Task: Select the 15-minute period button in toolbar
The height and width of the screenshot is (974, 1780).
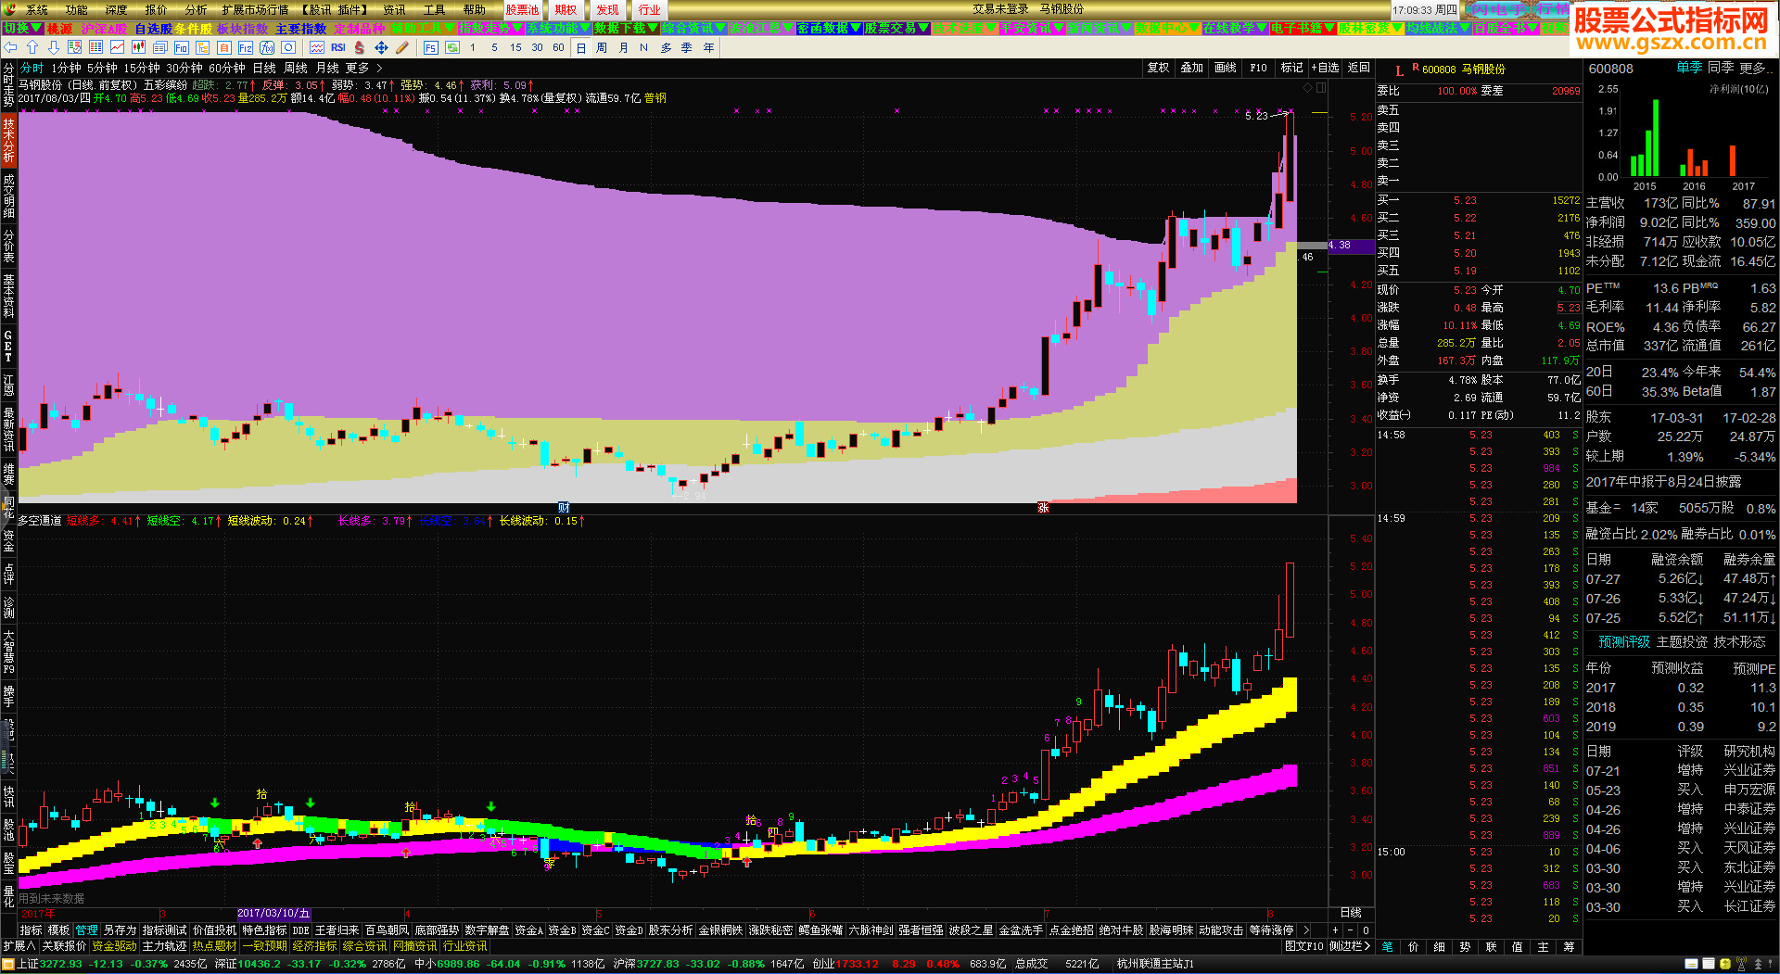Action: pos(515,47)
